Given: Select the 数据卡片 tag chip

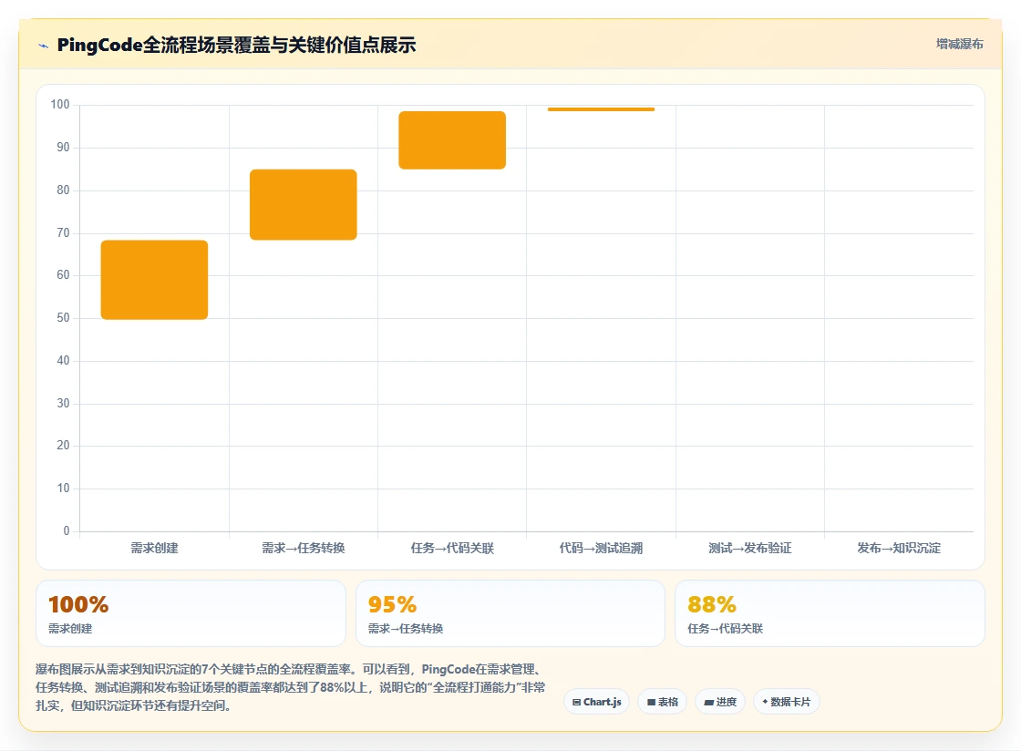Looking at the screenshot, I should [x=787, y=702].
